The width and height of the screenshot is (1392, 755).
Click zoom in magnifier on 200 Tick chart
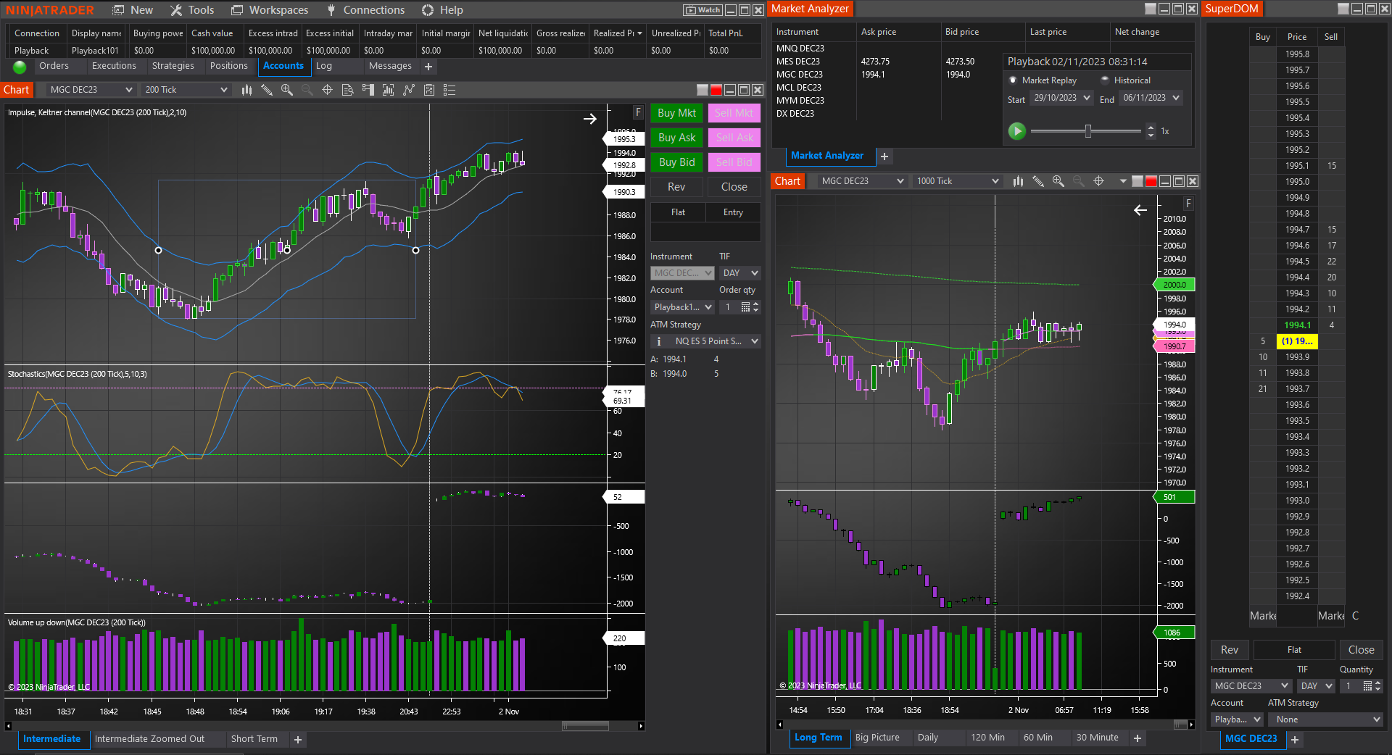(x=287, y=90)
